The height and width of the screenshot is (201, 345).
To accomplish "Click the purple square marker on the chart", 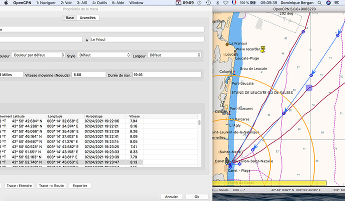I will (x=309, y=87).
